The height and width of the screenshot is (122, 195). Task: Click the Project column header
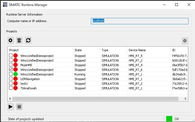(x=40, y=50)
